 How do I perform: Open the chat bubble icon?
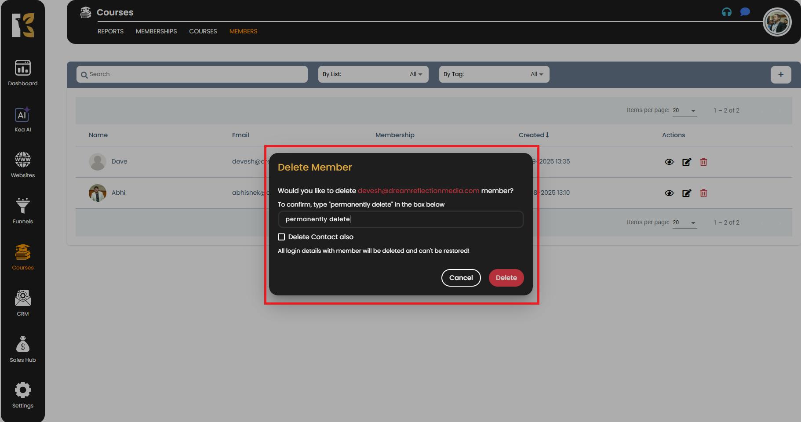click(745, 12)
